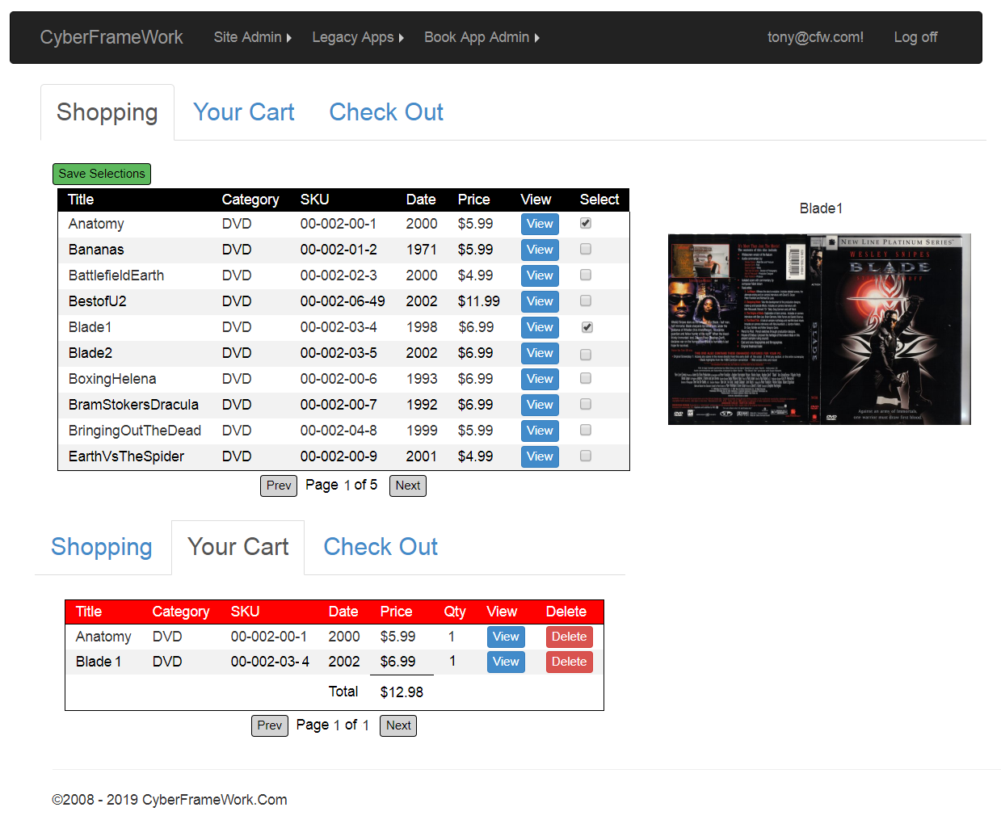Delete Blade 1 from the cart
The height and width of the screenshot is (820, 1001).
pos(569,662)
